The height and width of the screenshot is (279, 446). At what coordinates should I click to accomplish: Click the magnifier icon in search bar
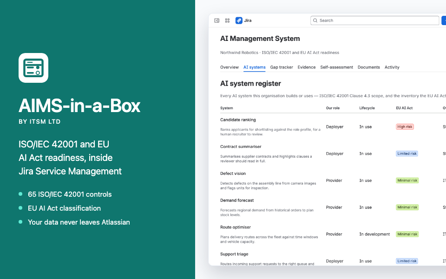[315, 20]
